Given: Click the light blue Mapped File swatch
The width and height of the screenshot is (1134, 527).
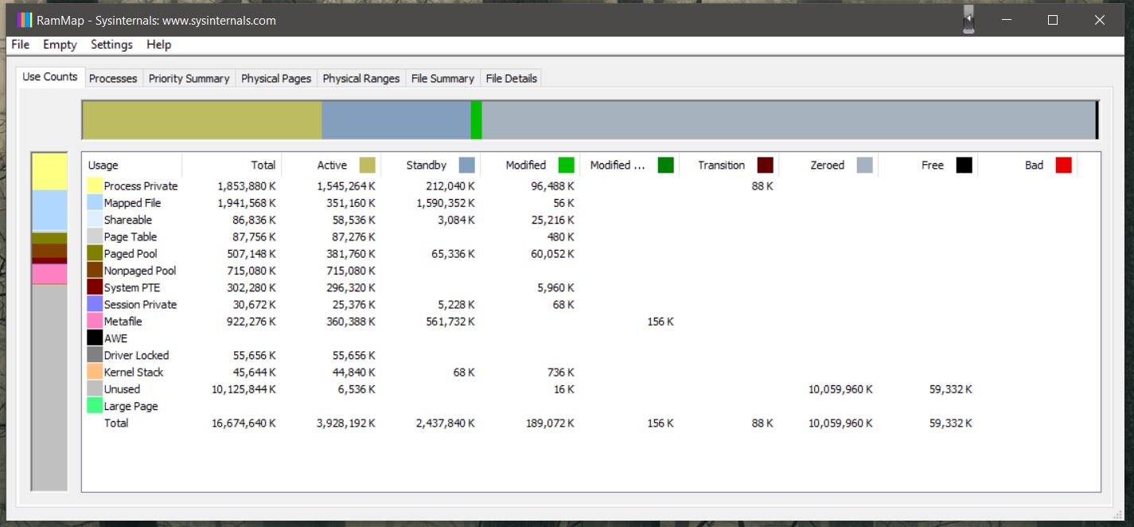Looking at the screenshot, I should point(95,203).
